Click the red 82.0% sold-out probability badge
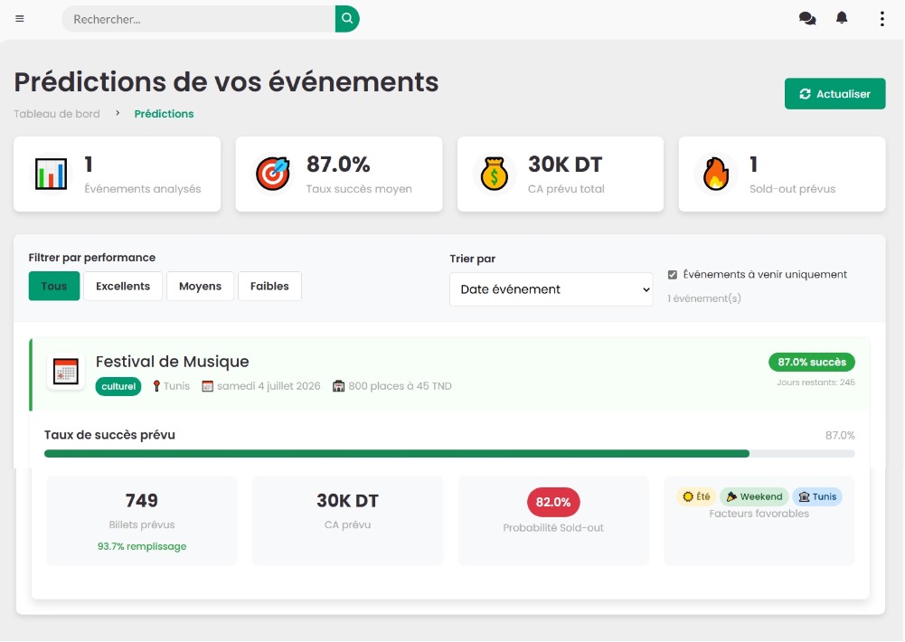905x642 pixels. (553, 502)
